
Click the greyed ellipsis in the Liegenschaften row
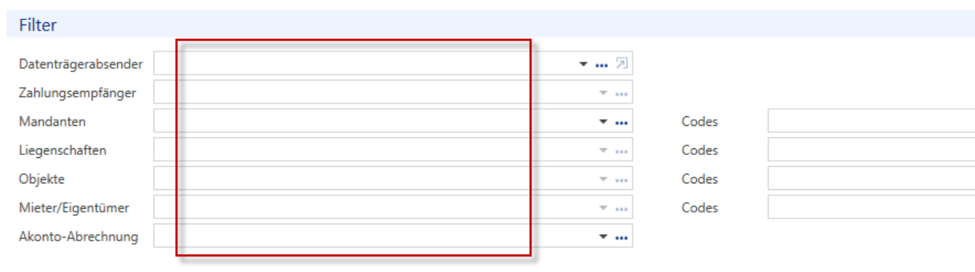pos(622,151)
